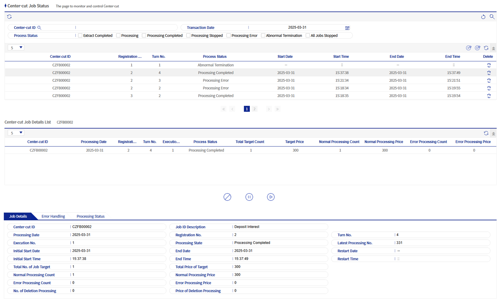Click the search magnifier icon at top right
502x301 pixels.
tap(492, 17)
